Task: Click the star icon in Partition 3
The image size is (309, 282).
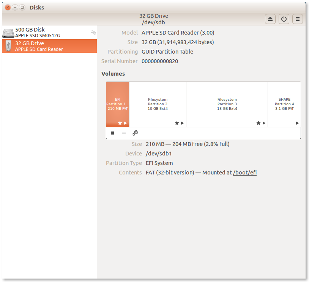Action: click(259, 123)
